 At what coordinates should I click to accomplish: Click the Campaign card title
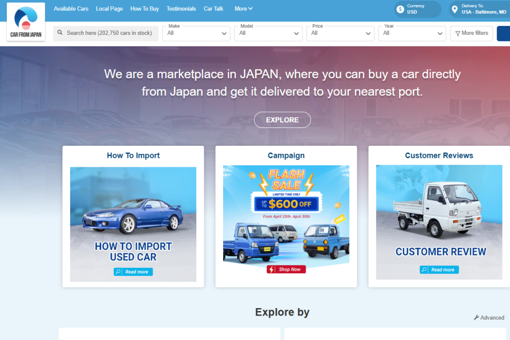click(x=286, y=155)
